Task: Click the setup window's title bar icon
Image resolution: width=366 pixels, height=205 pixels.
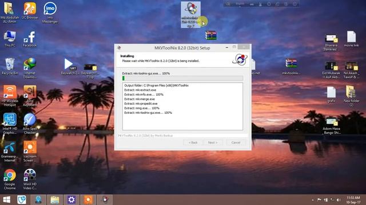Action: (x=119, y=48)
